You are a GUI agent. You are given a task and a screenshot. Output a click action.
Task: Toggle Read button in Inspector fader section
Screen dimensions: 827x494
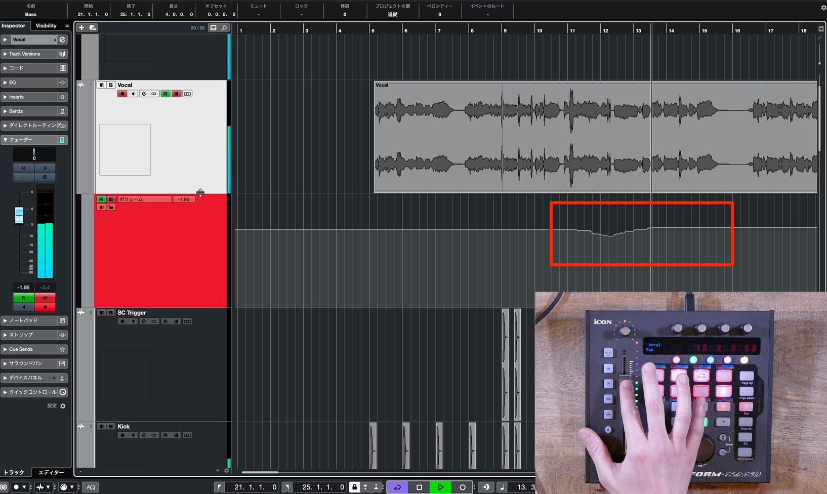[x=23, y=298]
